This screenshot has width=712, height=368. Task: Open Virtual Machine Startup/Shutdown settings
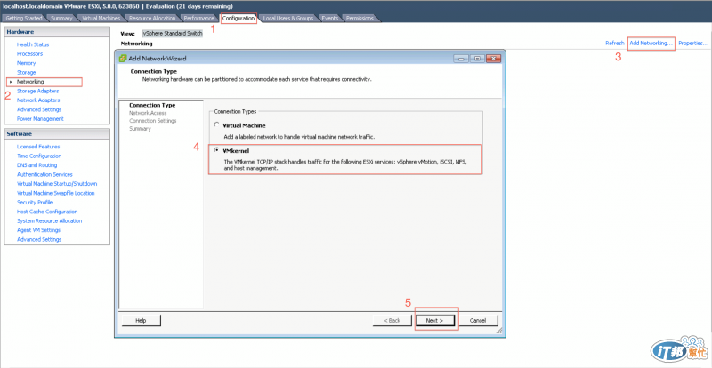tap(57, 184)
